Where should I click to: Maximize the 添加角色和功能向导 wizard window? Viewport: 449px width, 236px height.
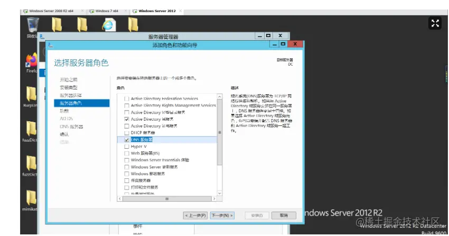pyautogui.click(x=283, y=44)
